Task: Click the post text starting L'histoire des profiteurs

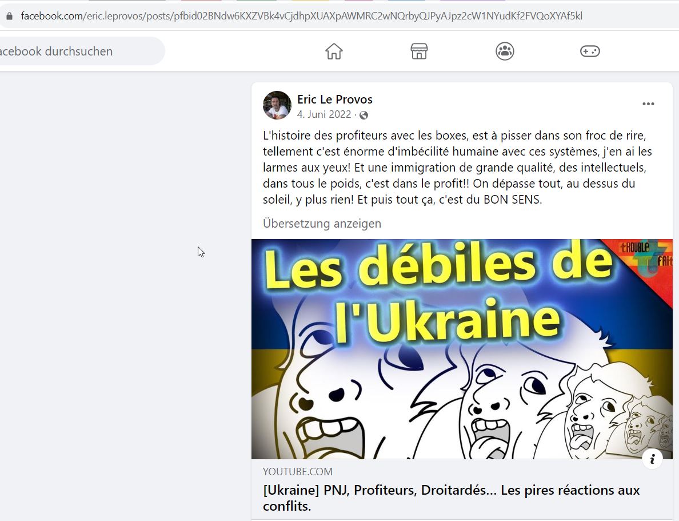Action: coord(457,168)
